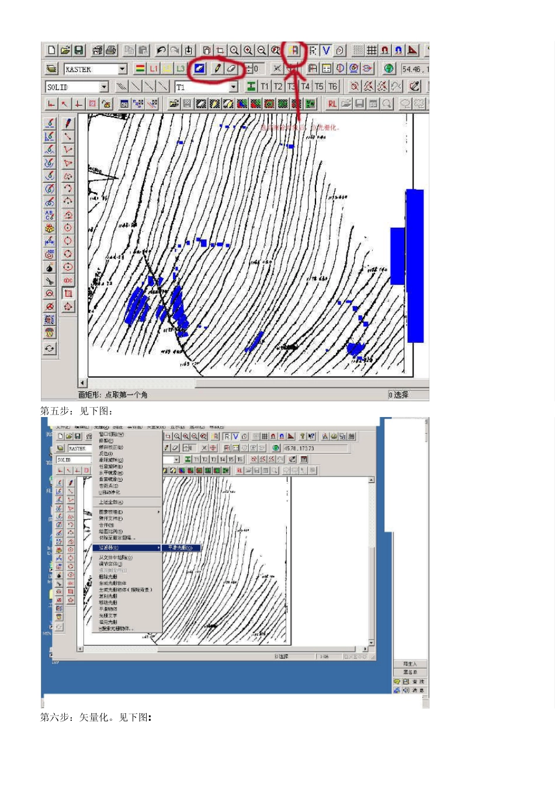Select the blue raster fill tool icon
The height and width of the screenshot is (785, 555).
[x=200, y=68]
